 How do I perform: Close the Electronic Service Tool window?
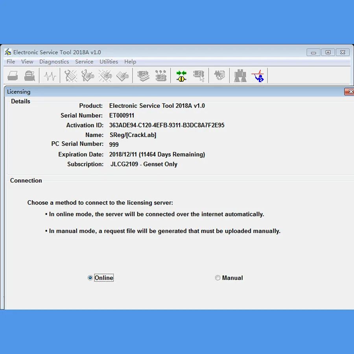(x=343, y=52)
